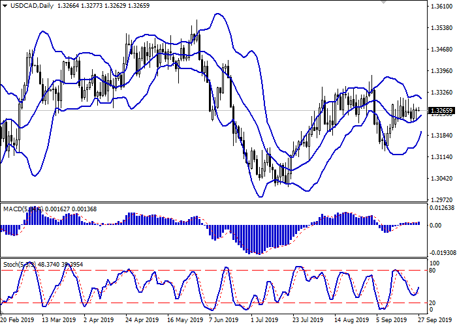Click the 1.31840 price axis level

pos(443,136)
